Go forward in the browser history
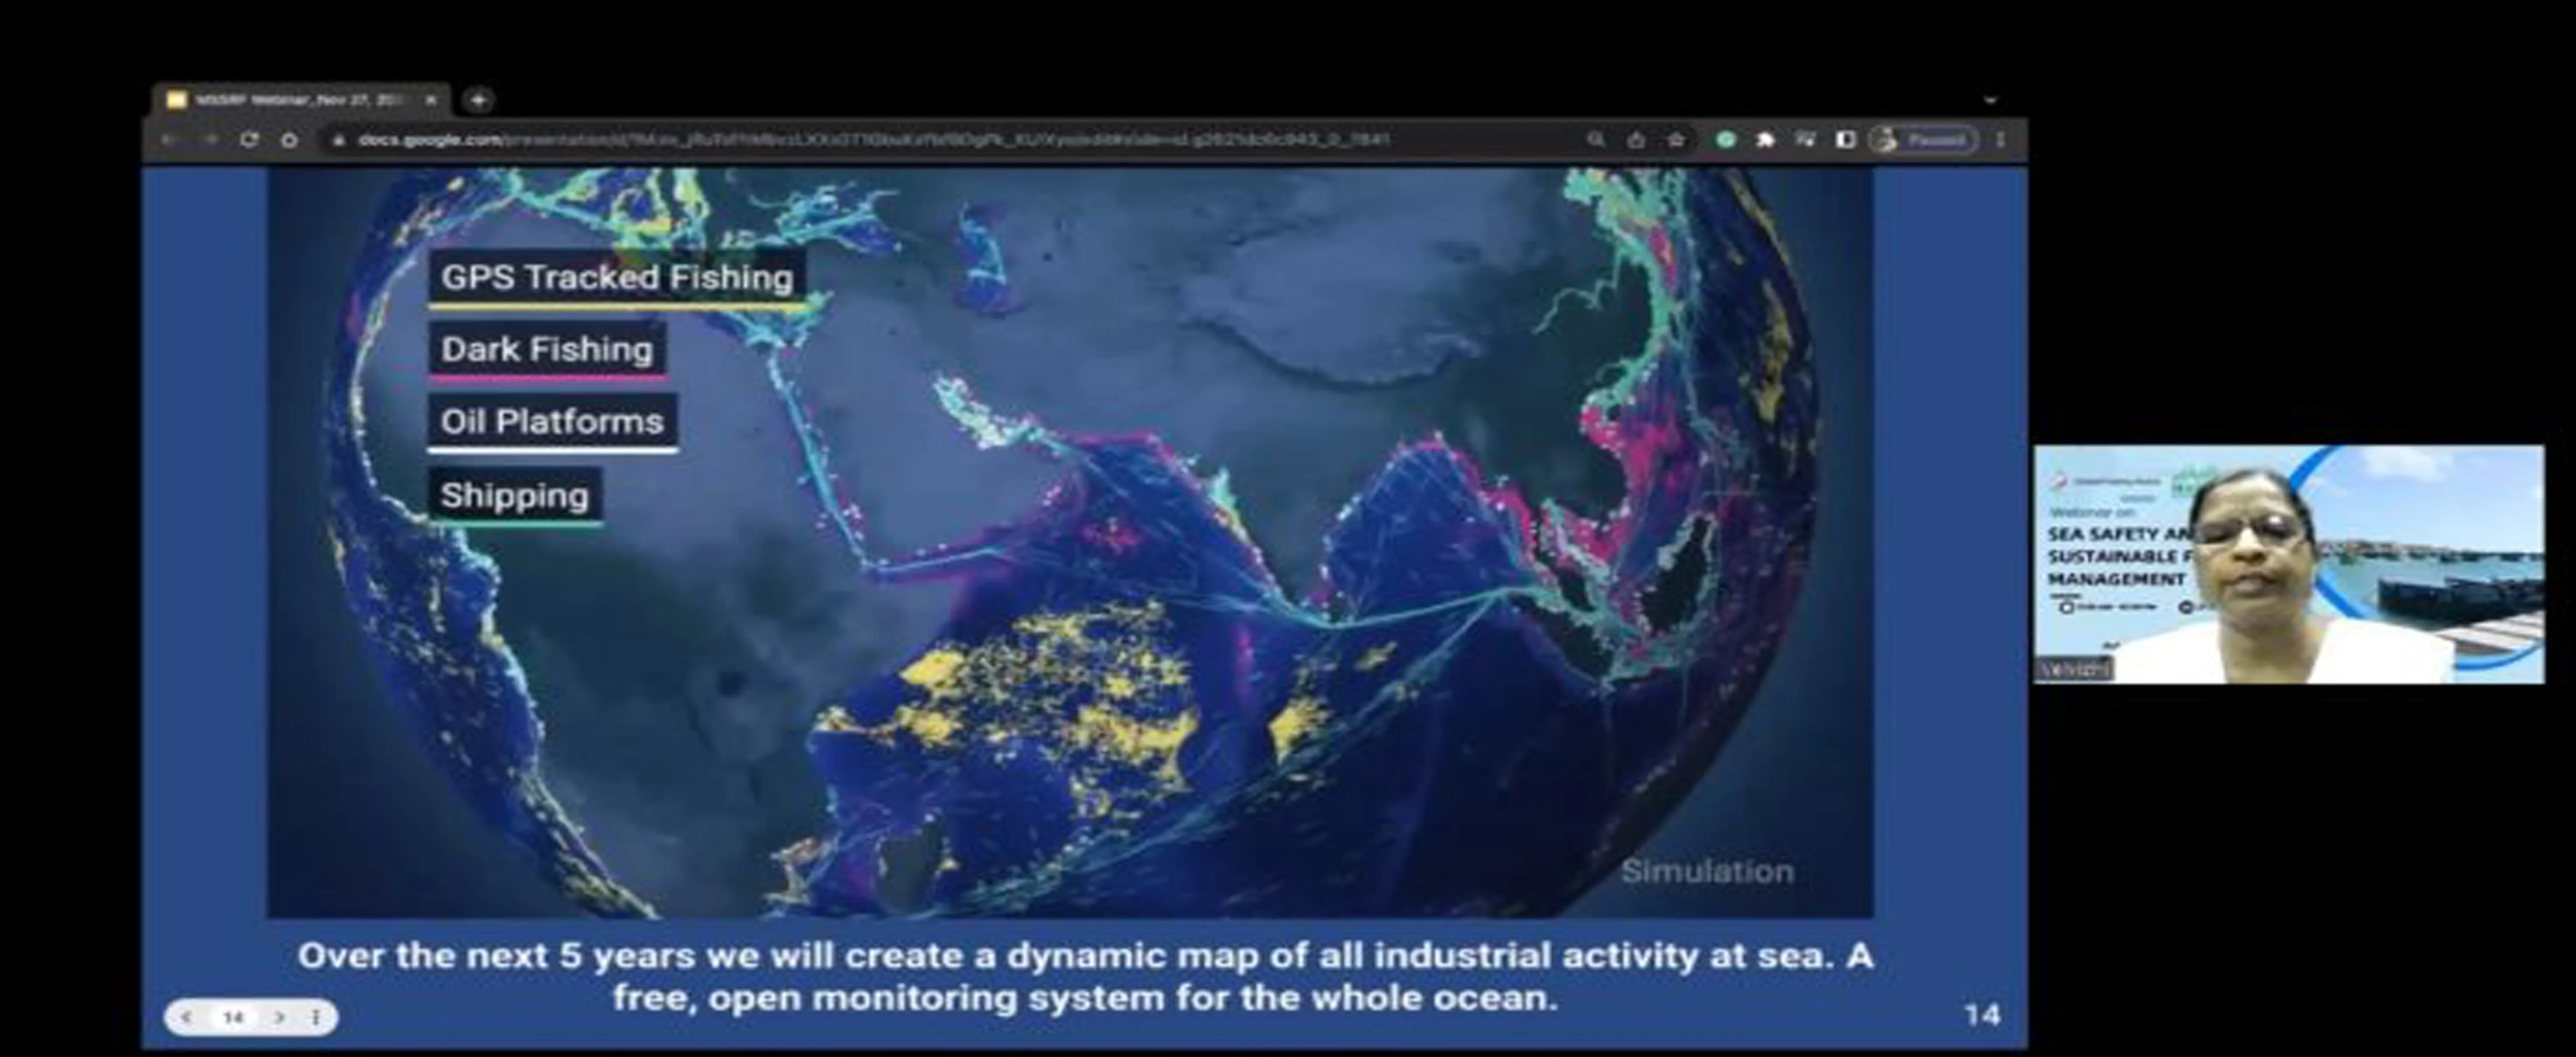Image resolution: width=2576 pixels, height=1057 pixels. click(x=209, y=140)
